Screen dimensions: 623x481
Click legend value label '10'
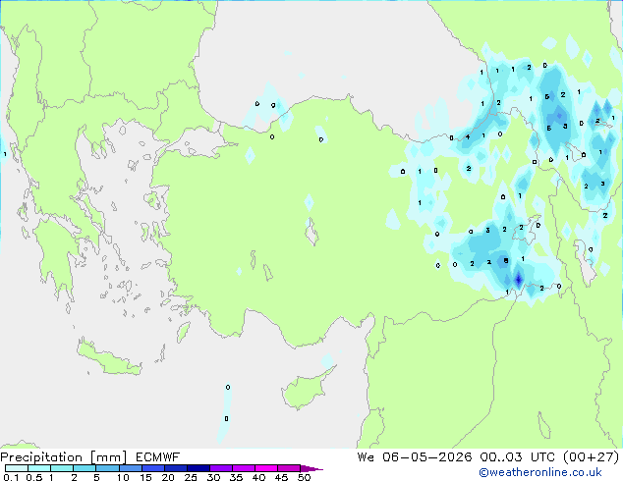tap(123, 477)
